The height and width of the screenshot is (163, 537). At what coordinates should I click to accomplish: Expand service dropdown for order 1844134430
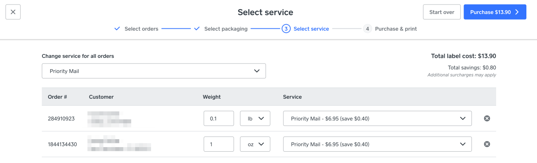coord(377,144)
